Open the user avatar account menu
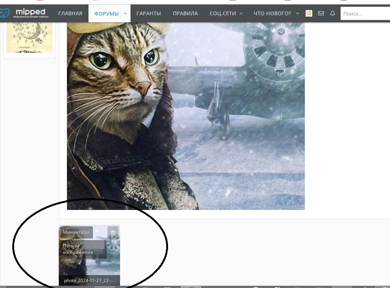The height and width of the screenshot is (288, 390). click(x=309, y=13)
